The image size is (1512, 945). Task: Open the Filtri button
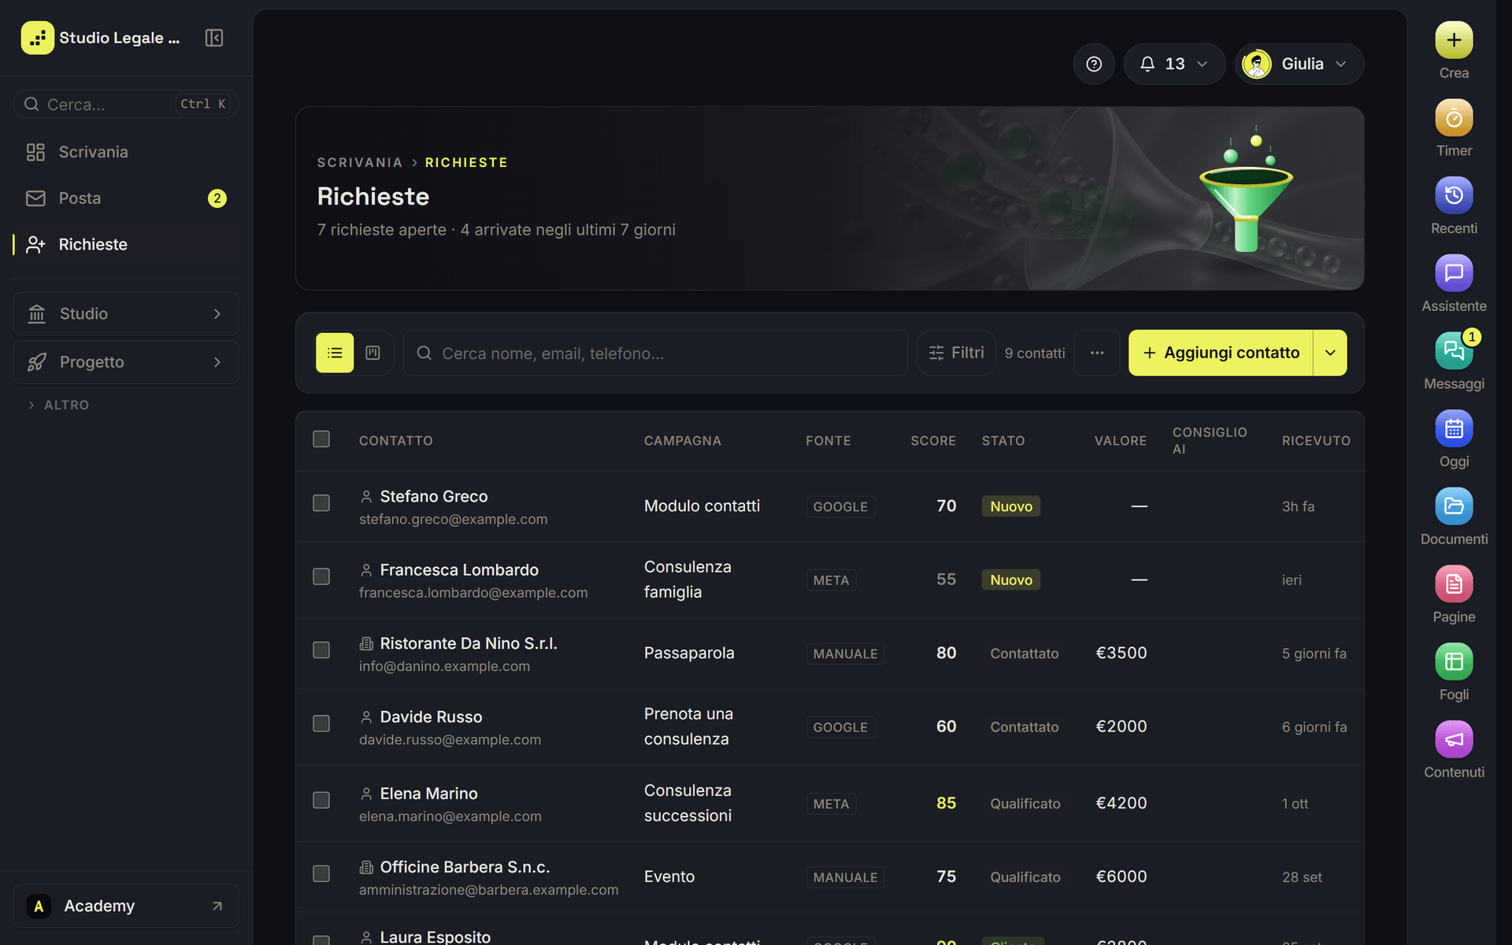click(957, 353)
